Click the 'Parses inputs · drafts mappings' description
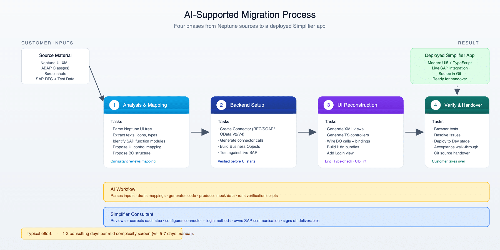The image size is (500, 250). click(x=194, y=196)
